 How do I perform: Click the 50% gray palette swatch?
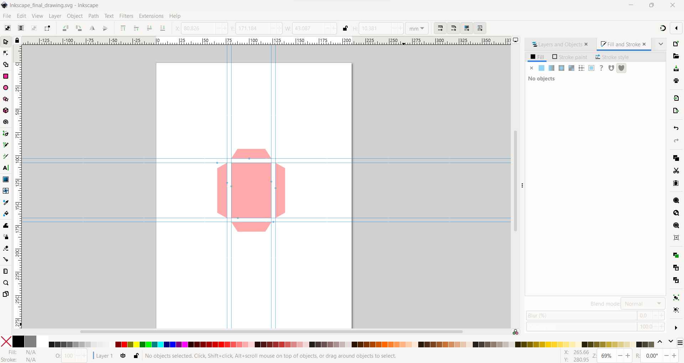tap(30, 342)
